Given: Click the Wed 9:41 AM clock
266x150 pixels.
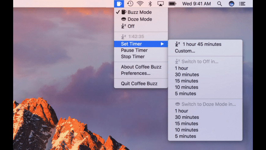Looking at the screenshot, I should (197, 4).
